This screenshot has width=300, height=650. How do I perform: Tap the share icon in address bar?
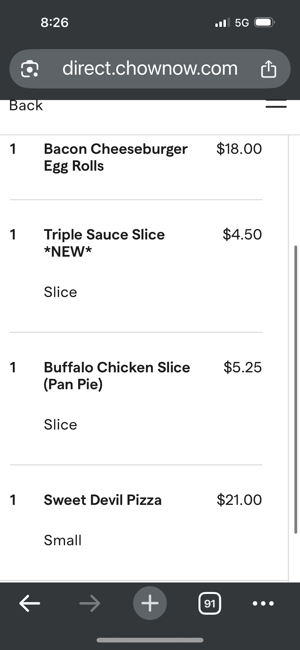[269, 69]
